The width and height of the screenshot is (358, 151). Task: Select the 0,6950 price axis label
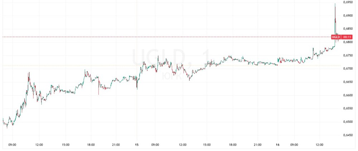coord(348,2)
